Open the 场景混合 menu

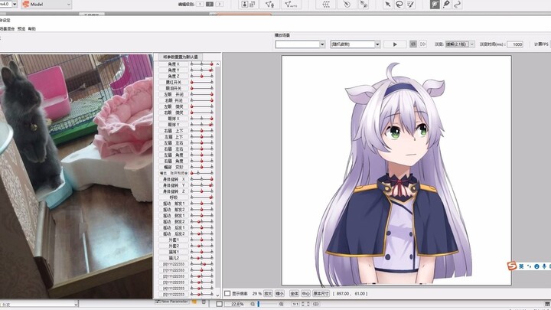click(8, 29)
